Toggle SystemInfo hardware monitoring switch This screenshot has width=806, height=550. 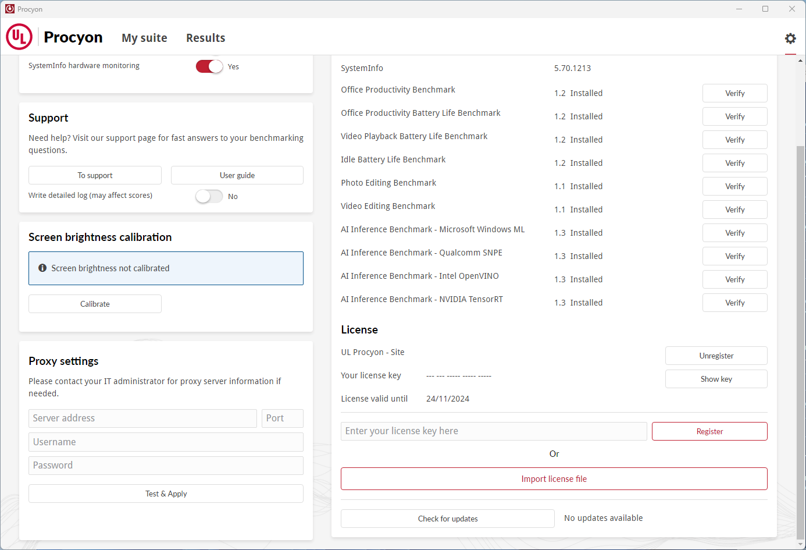click(209, 66)
